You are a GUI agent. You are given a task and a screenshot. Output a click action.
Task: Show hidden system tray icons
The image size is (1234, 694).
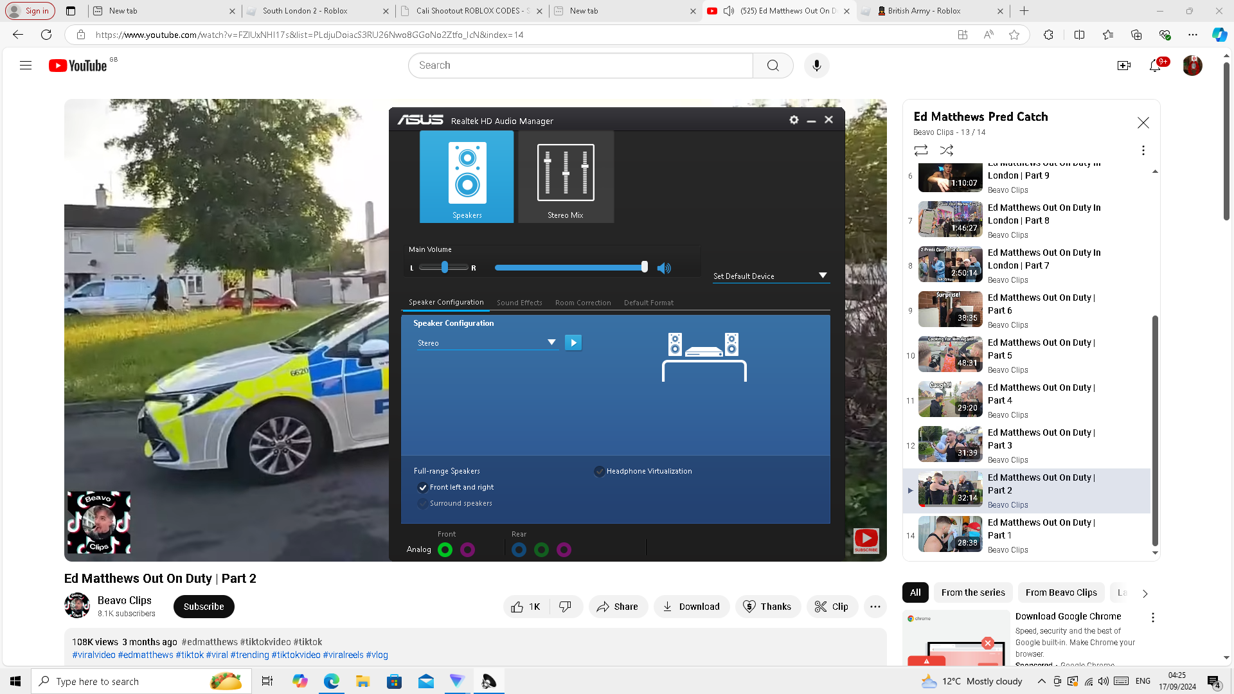coord(1041,681)
